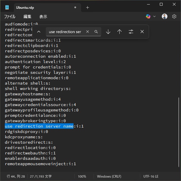Click inside the find text input field
This screenshot has height=181, width=181.
[65, 32]
